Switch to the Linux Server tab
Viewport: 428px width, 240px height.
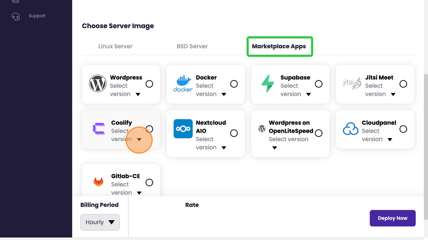[x=115, y=46]
